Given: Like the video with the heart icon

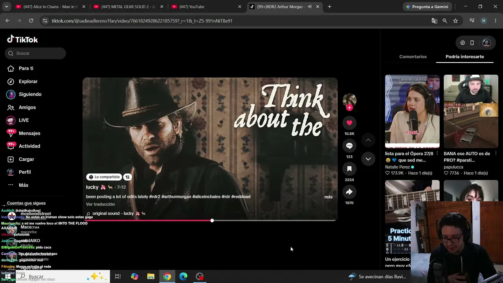Looking at the screenshot, I should [x=349, y=123].
